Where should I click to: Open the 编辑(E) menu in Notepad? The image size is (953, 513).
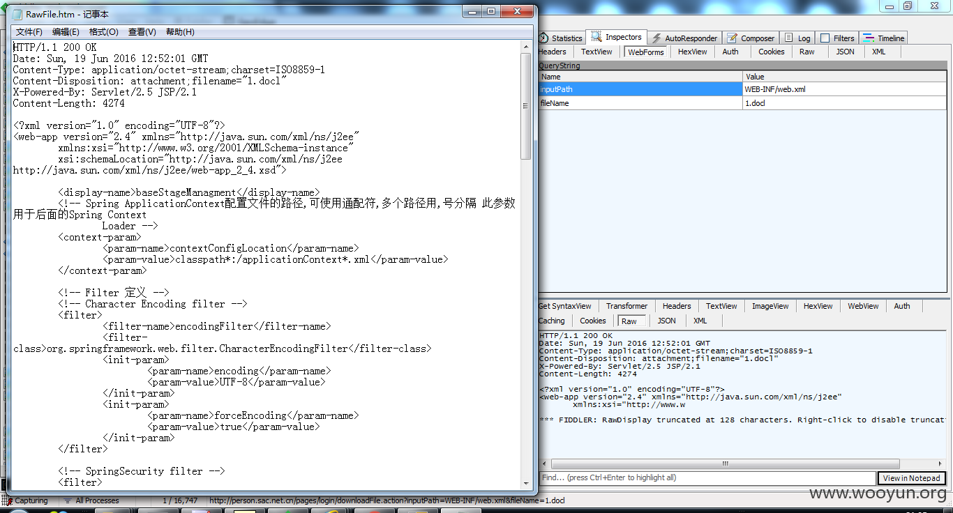(x=66, y=32)
